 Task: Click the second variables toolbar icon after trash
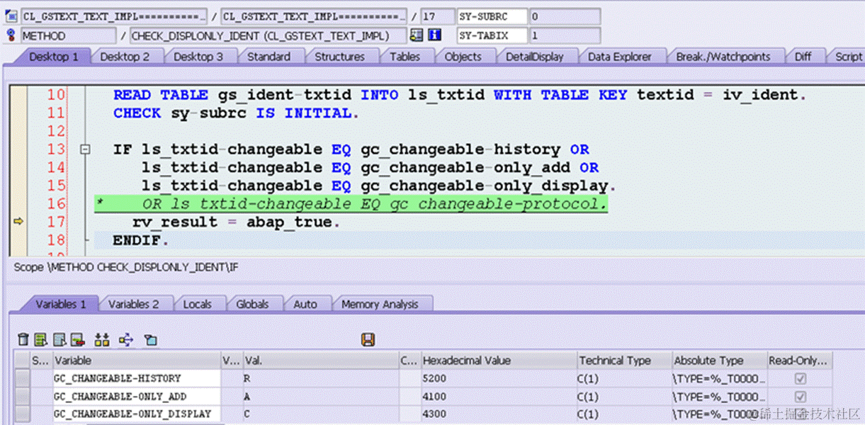[x=40, y=340]
